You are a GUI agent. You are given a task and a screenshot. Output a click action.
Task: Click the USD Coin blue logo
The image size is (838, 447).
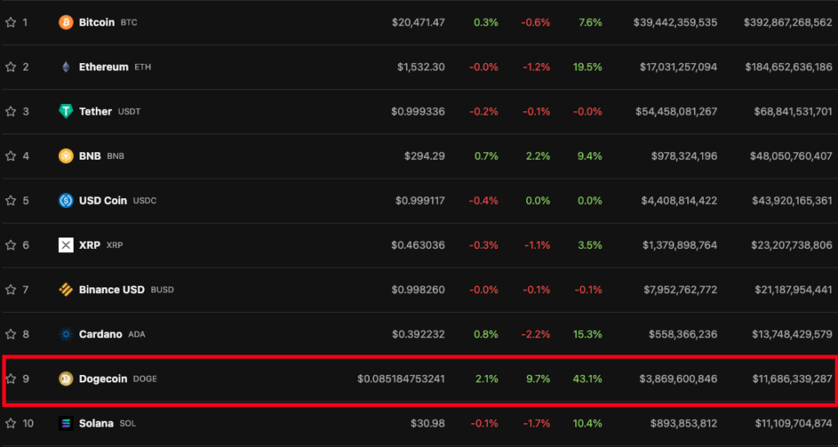pos(66,201)
